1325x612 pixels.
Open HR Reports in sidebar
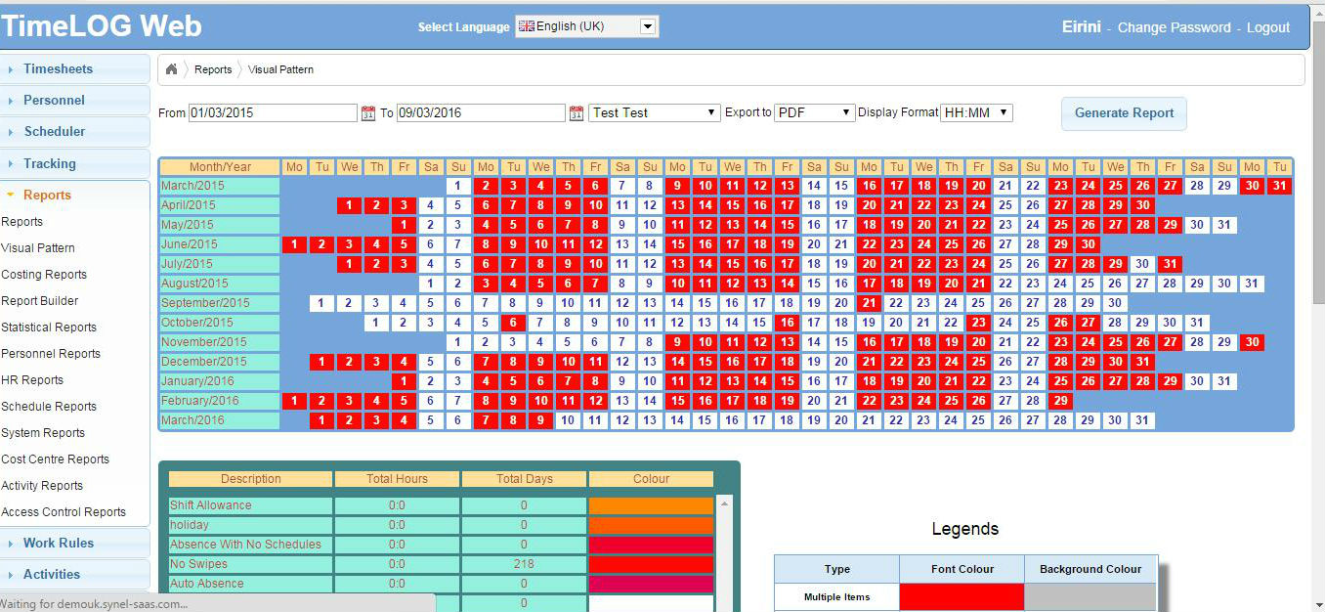coord(32,380)
